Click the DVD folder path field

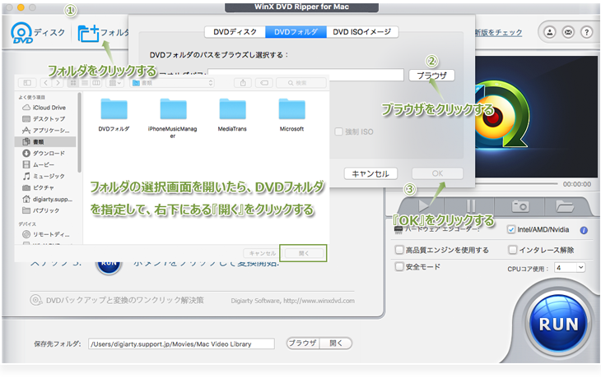pos(305,75)
